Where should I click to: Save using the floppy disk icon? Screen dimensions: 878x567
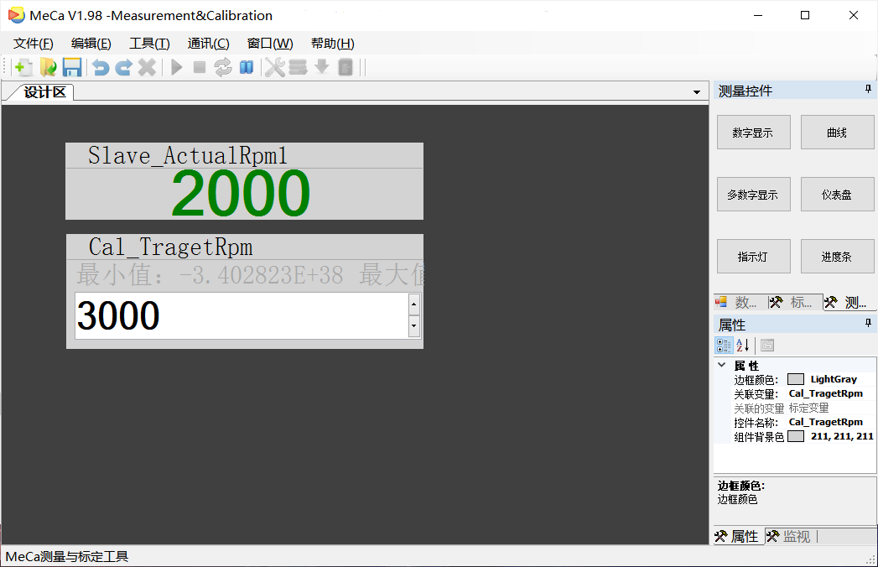click(x=72, y=67)
